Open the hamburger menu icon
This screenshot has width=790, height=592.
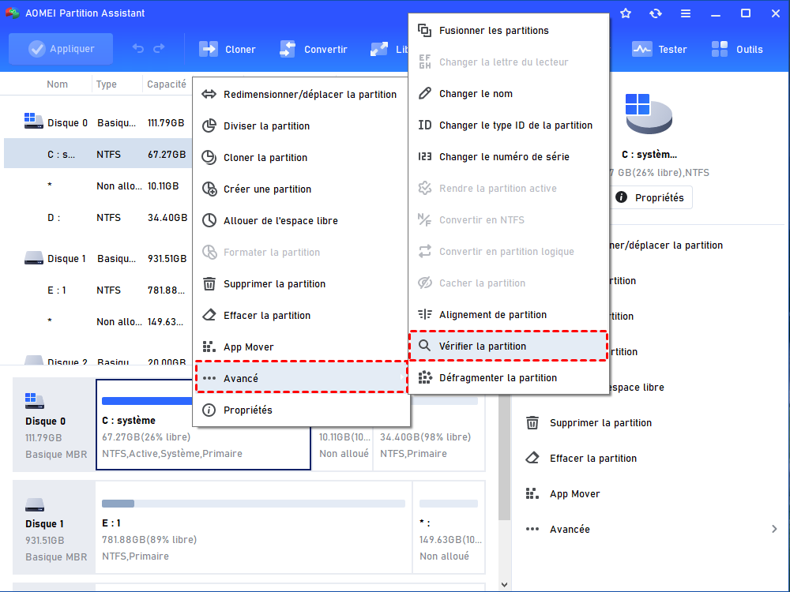tap(686, 13)
